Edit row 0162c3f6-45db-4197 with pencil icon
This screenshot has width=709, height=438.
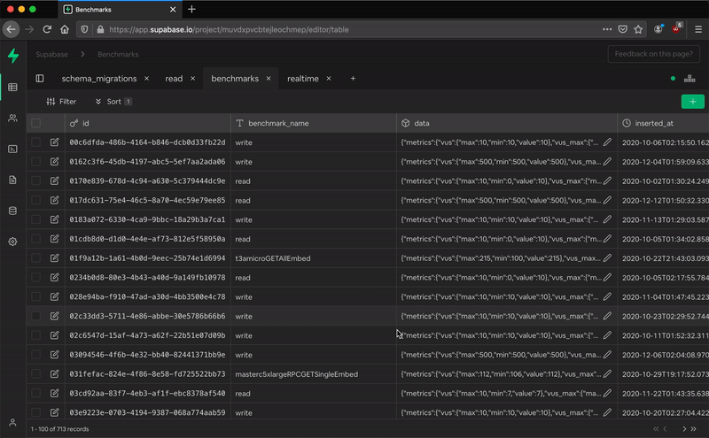point(55,162)
